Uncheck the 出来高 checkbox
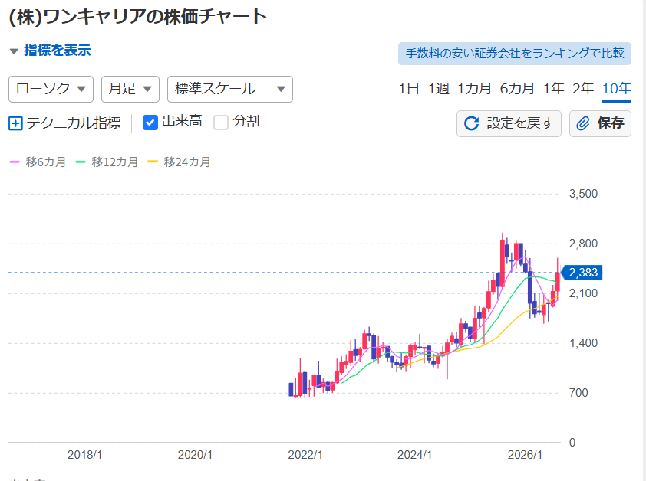The height and width of the screenshot is (481, 646). [150, 123]
